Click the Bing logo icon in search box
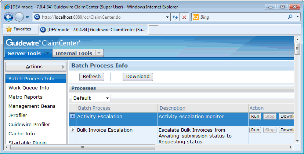Viewport: 304px width, 154px height. pos(196,17)
